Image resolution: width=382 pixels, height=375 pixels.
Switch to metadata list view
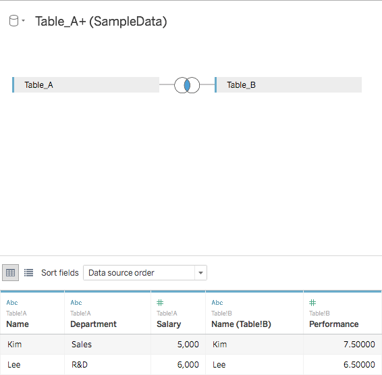(28, 272)
